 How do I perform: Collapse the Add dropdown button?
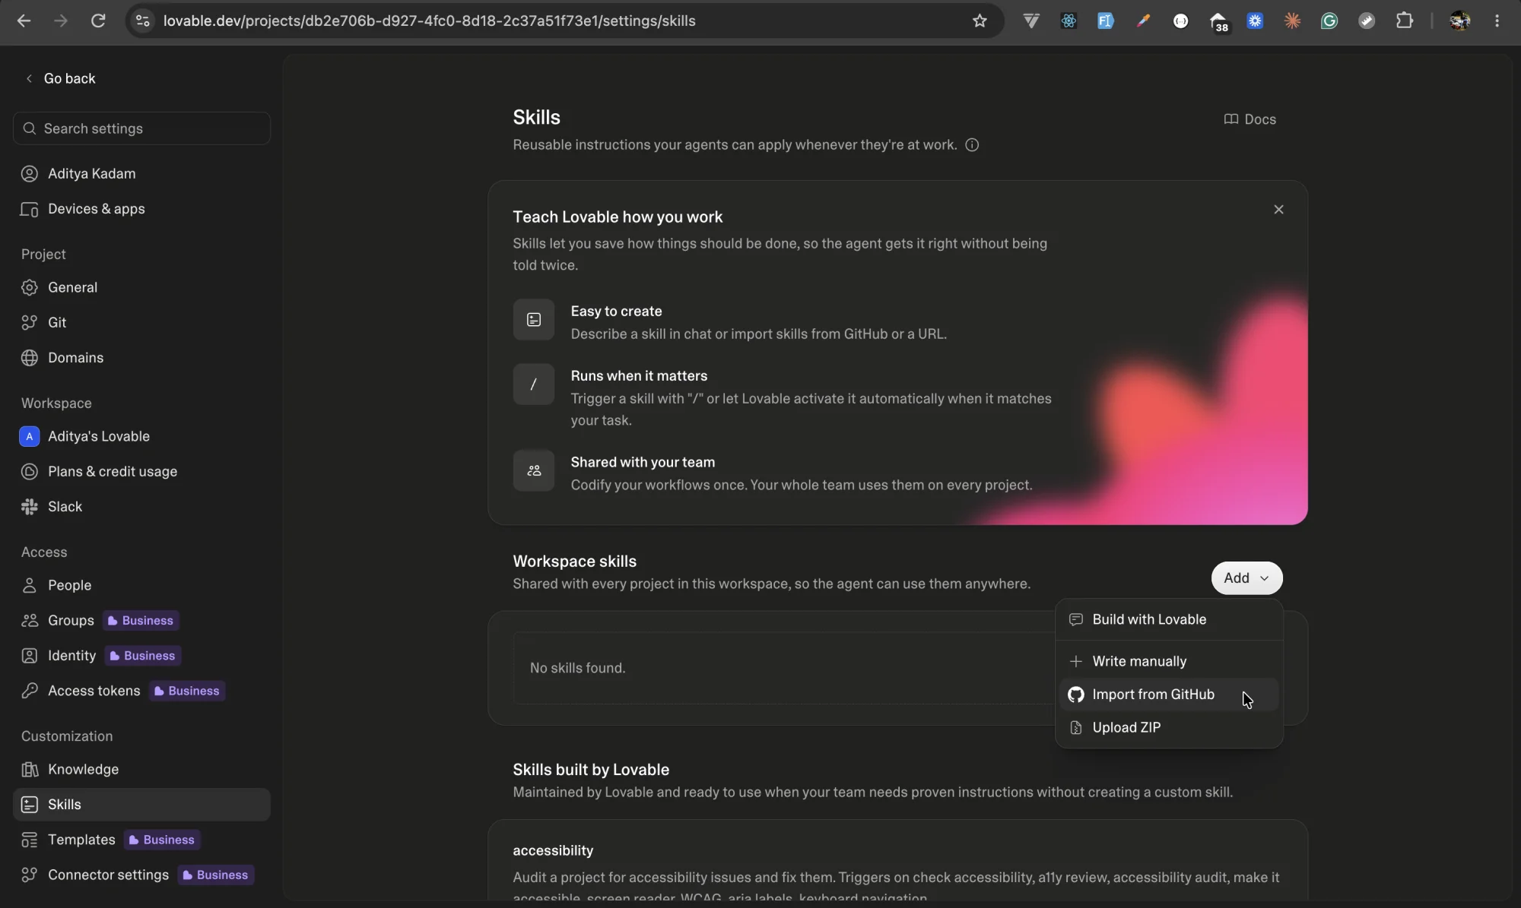[x=1246, y=578]
